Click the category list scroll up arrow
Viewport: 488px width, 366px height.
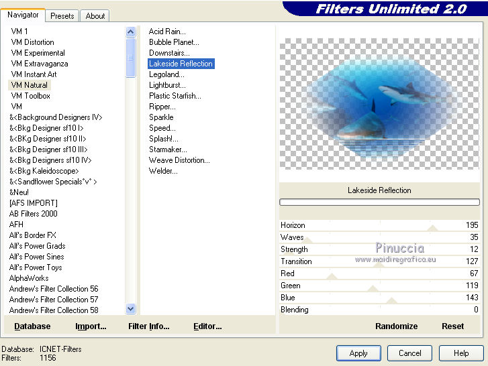(131, 32)
